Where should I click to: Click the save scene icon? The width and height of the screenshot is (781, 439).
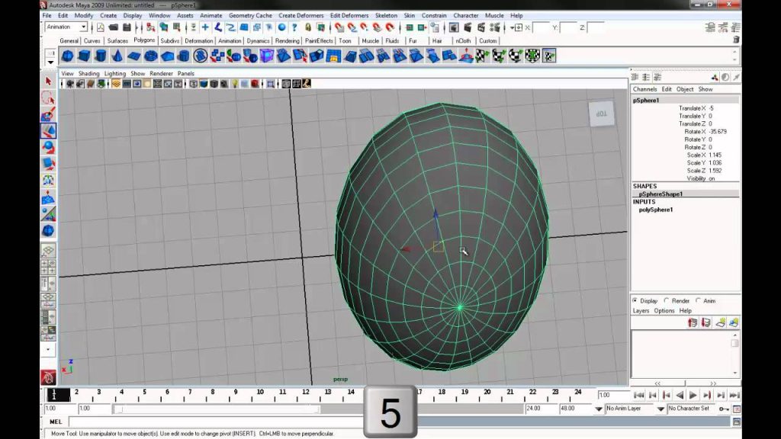pos(127,27)
